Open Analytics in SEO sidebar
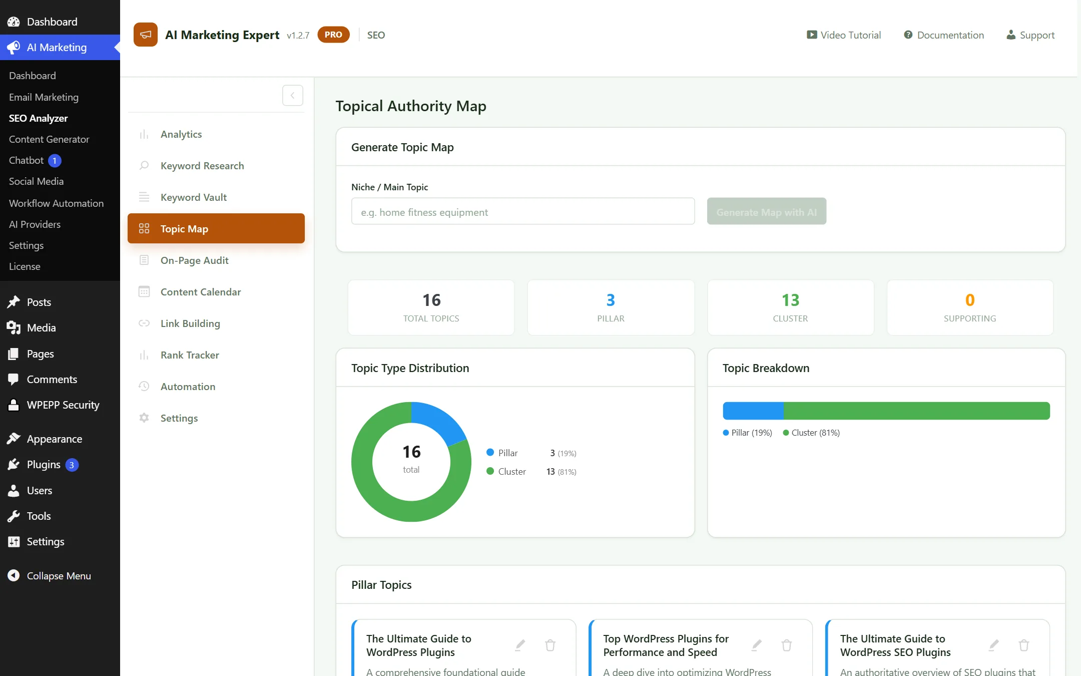 click(216, 134)
